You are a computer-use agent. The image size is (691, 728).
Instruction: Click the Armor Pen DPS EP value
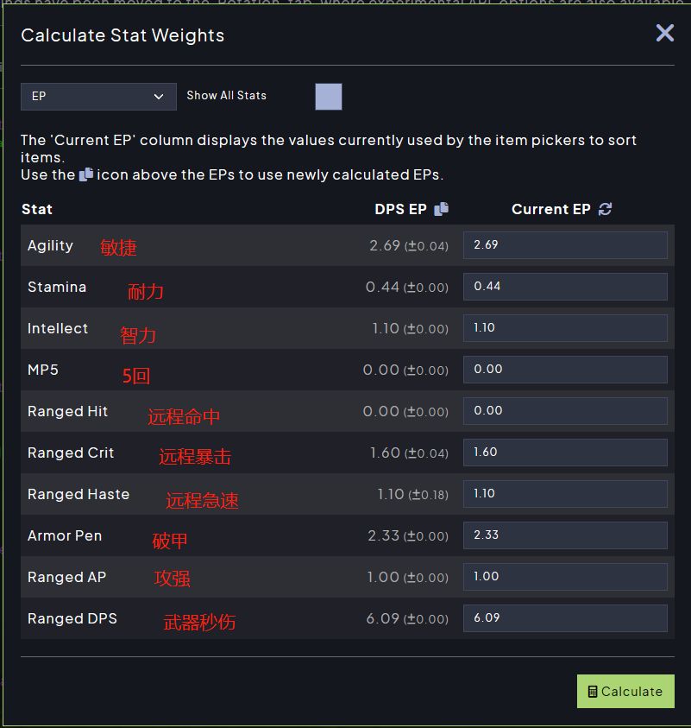[x=384, y=536]
